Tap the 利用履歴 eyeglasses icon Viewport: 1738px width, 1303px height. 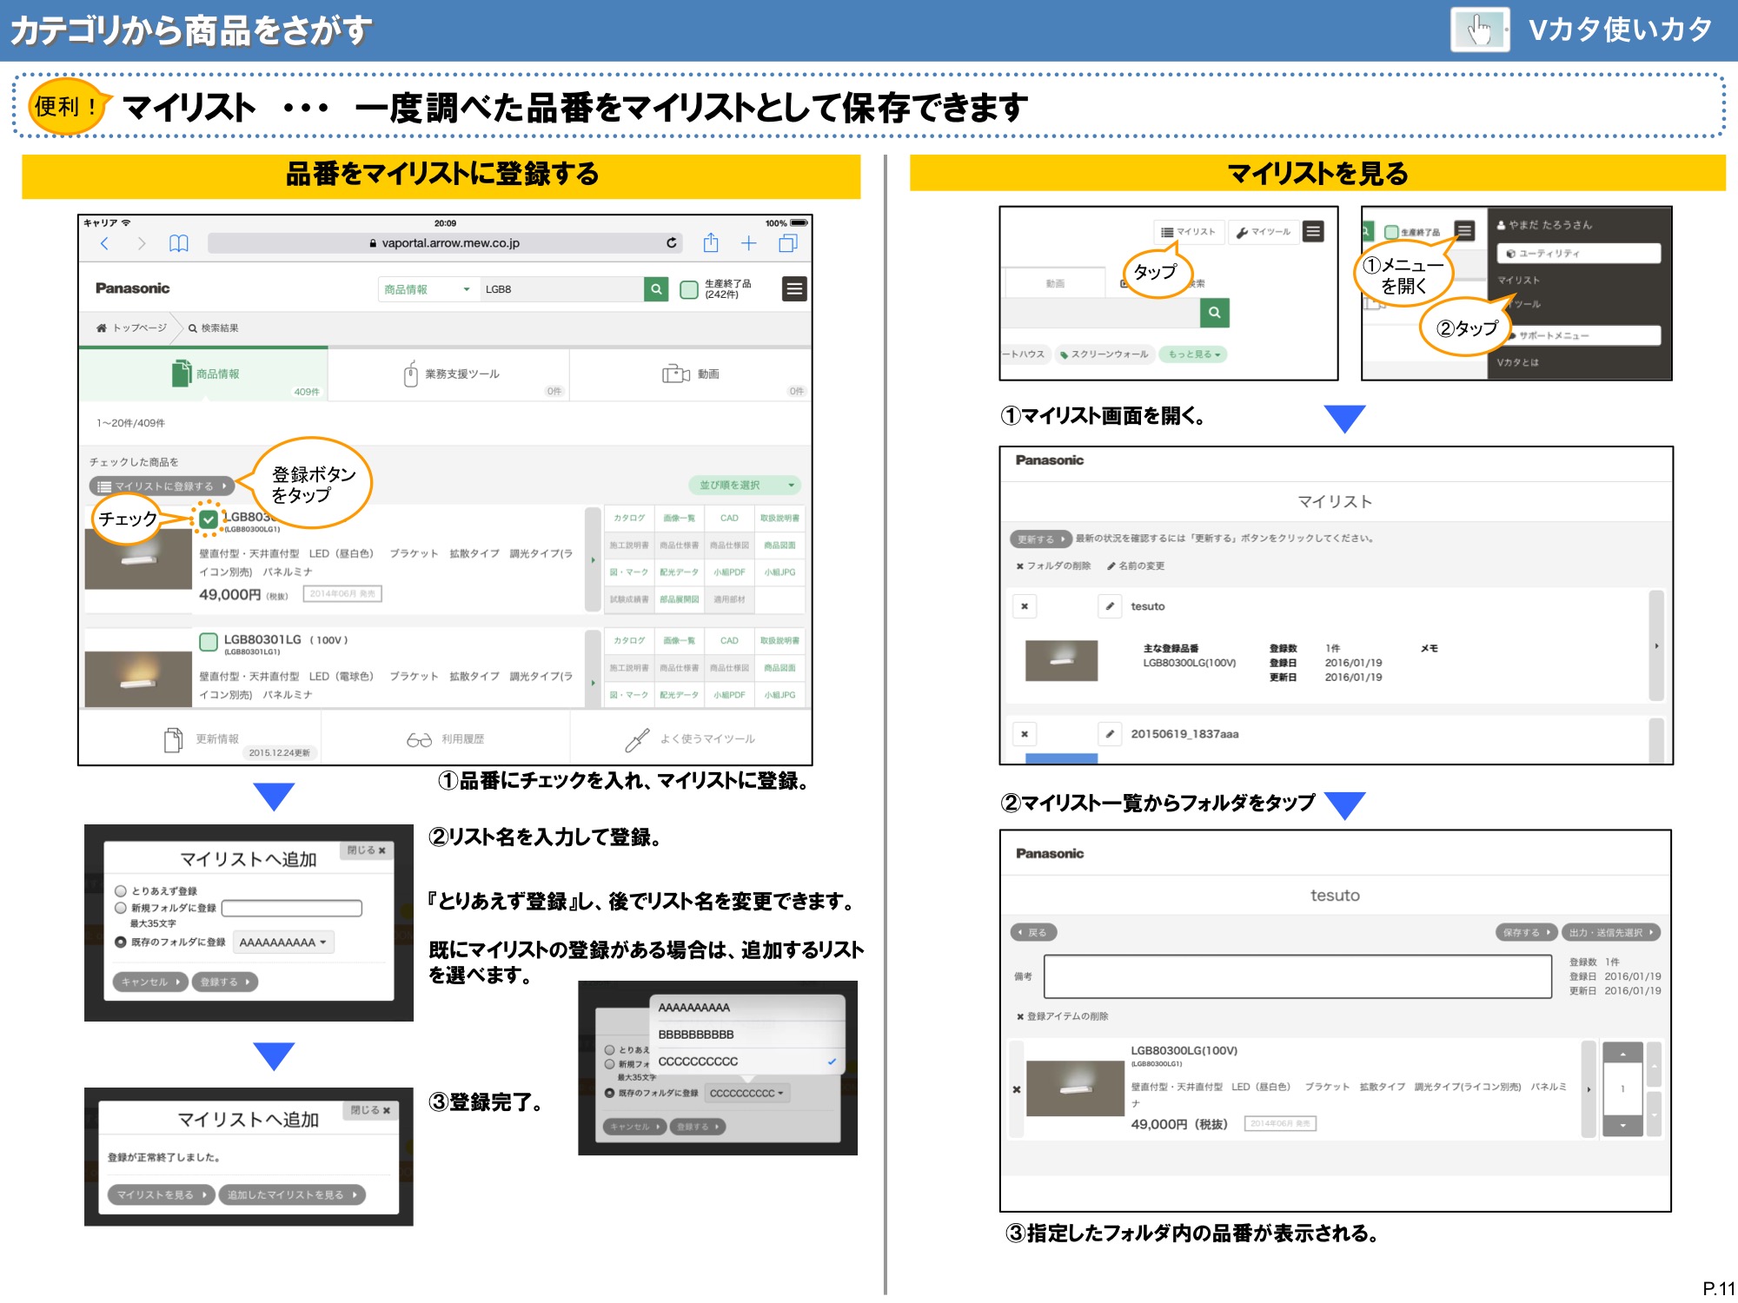(x=421, y=739)
